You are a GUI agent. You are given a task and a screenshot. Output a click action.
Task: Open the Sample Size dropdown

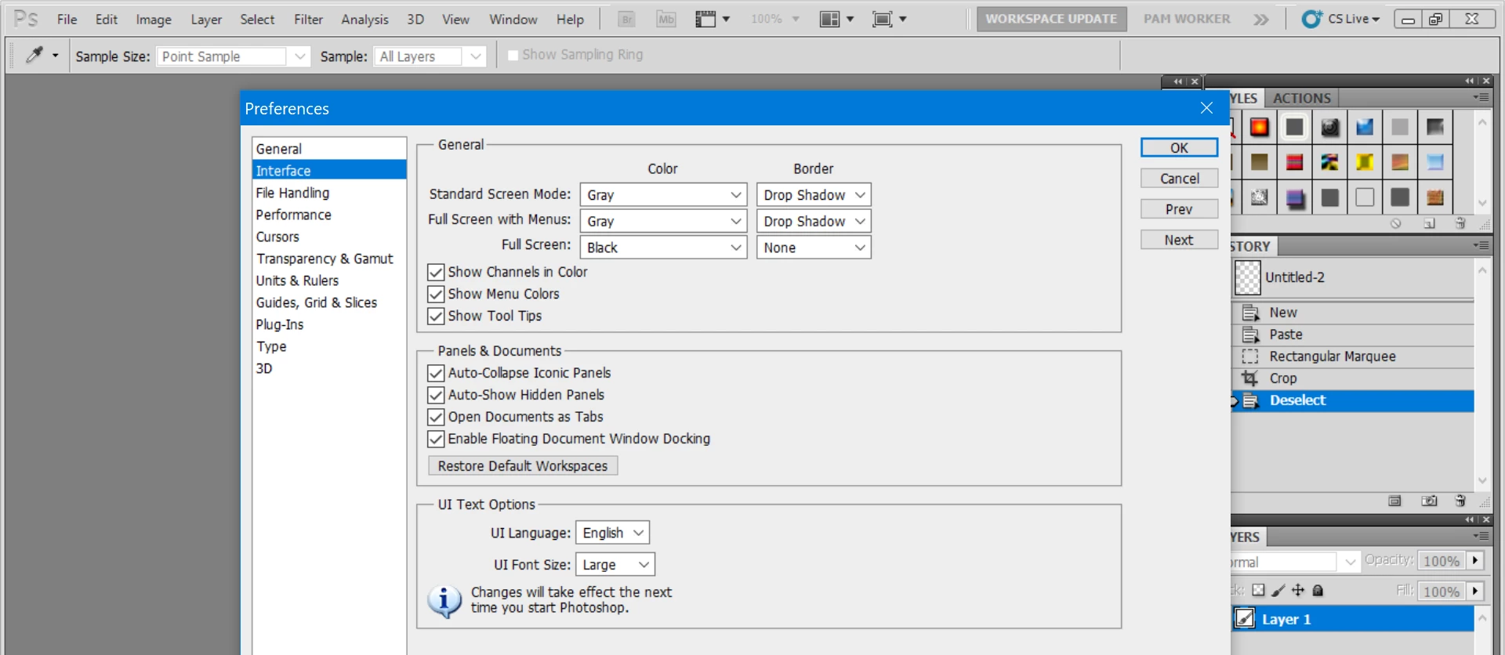pos(234,56)
